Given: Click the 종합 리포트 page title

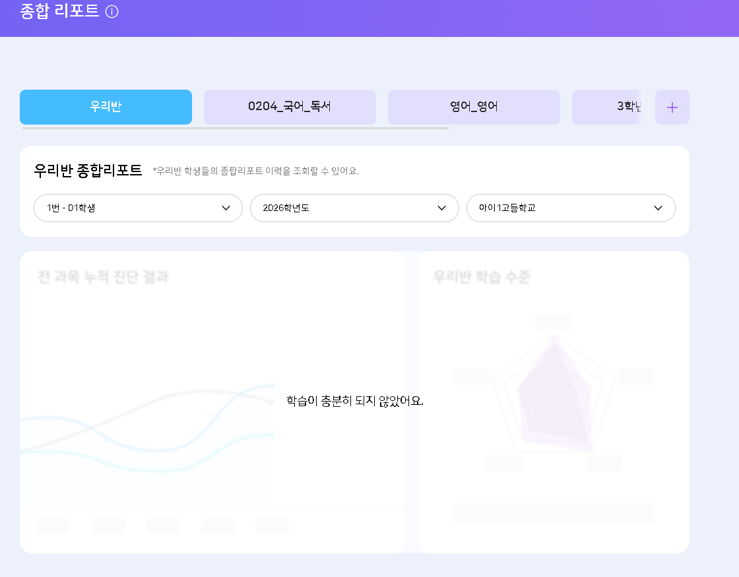Looking at the screenshot, I should (59, 12).
